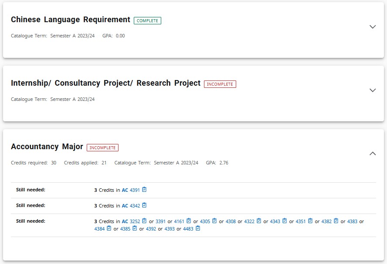The width and height of the screenshot is (387, 264).
Task: Open course link 4322
Action: (x=249, y=221)
